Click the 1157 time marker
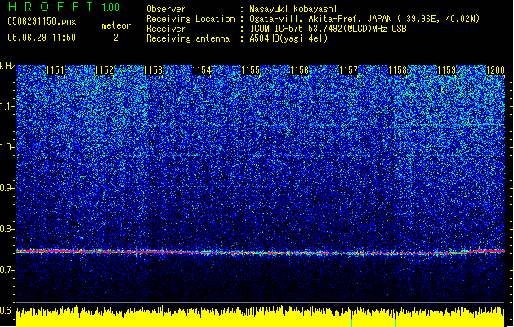The height and width of the screenshot is (327, 514). tap(348, 70)
